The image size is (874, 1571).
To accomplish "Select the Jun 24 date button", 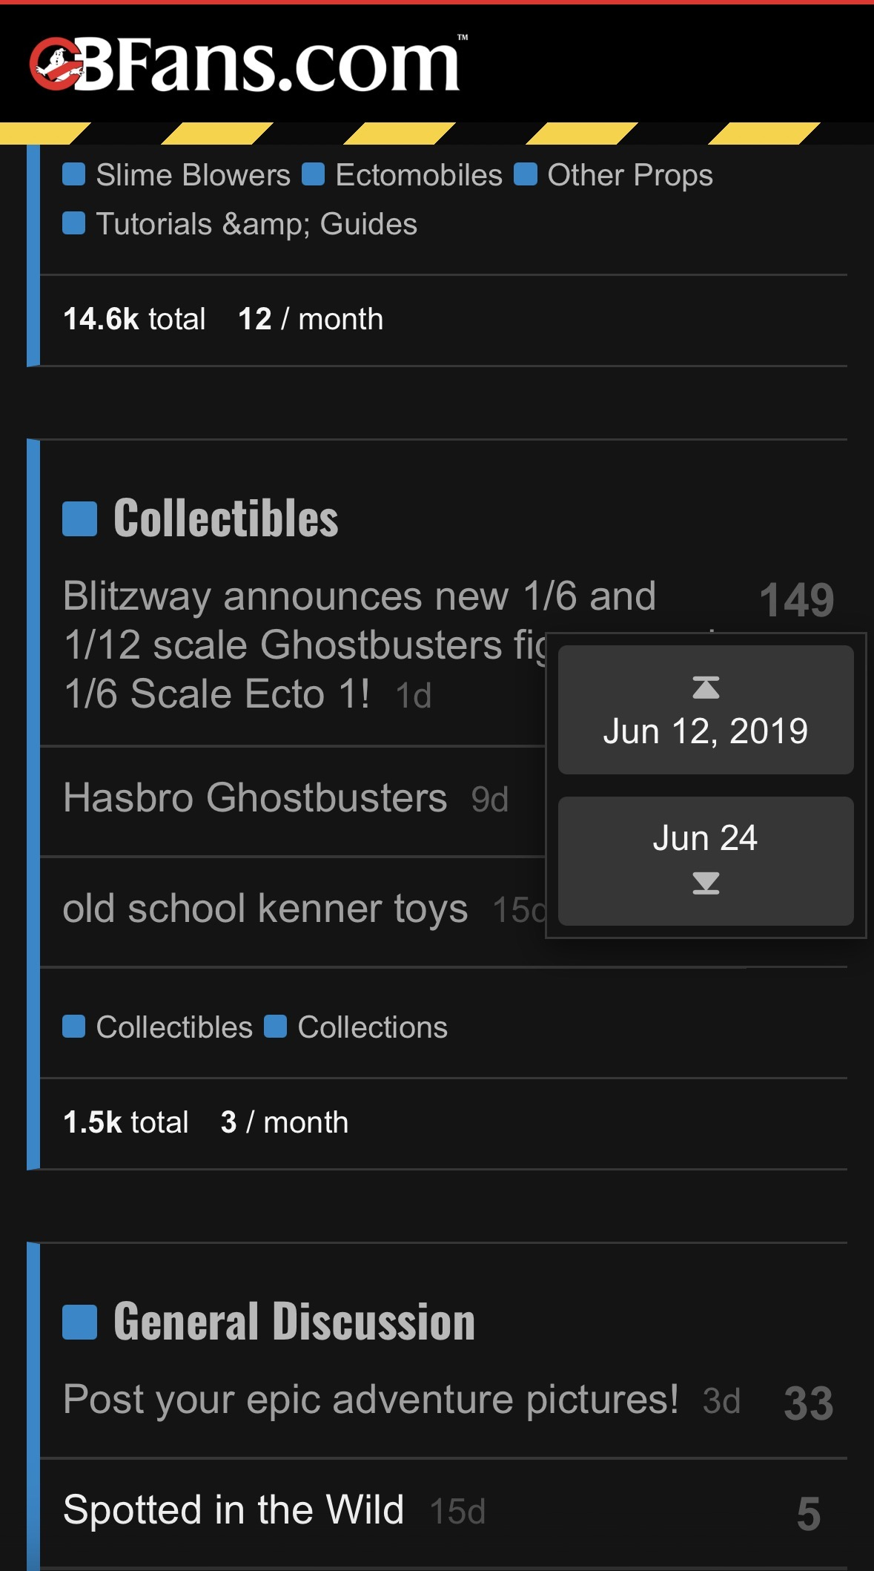I will pyautogui.click(x=706, y=861).
